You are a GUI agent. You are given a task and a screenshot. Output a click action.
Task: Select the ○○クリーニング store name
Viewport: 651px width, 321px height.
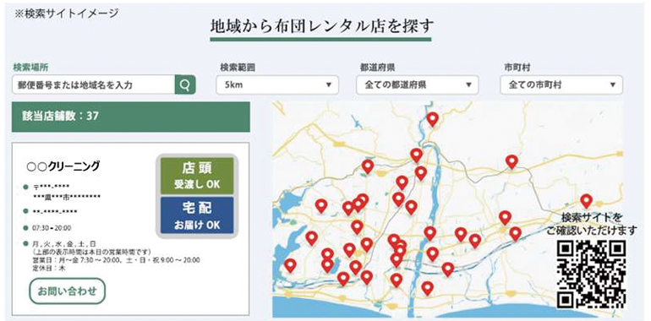tap(63, 166)
